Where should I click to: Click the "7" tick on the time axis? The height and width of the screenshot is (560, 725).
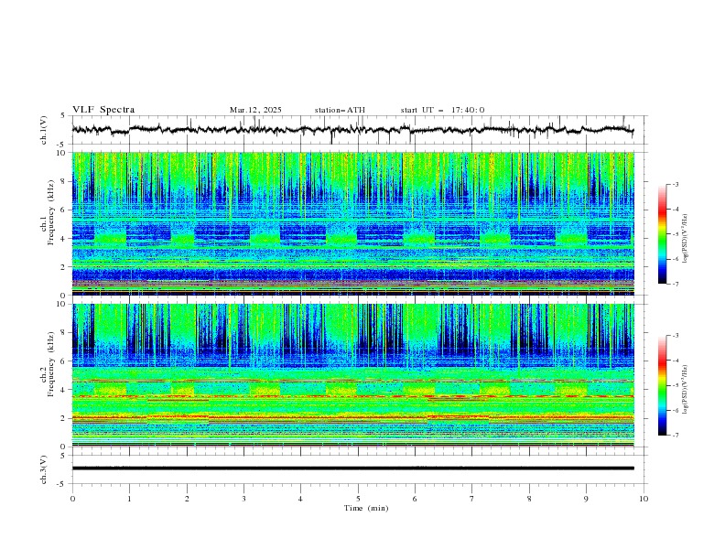point(472,499)
